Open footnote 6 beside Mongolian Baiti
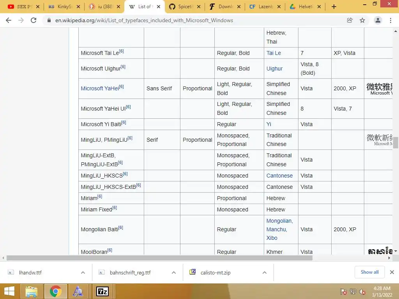Image resolution: width=399 pixels, height=299 pixels. 121,227
